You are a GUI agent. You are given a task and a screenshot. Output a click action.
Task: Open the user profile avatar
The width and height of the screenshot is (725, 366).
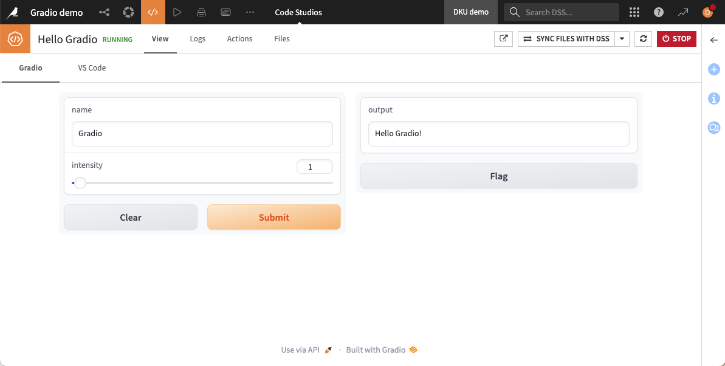click(x=707, y=12)
